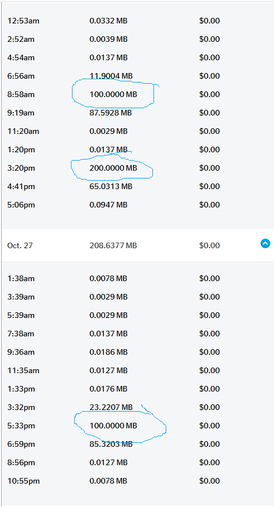Click the 3:20pm 200.0000 MB entry
The height and width of the screenshot is (507, 274).
(x=113, y=168)
